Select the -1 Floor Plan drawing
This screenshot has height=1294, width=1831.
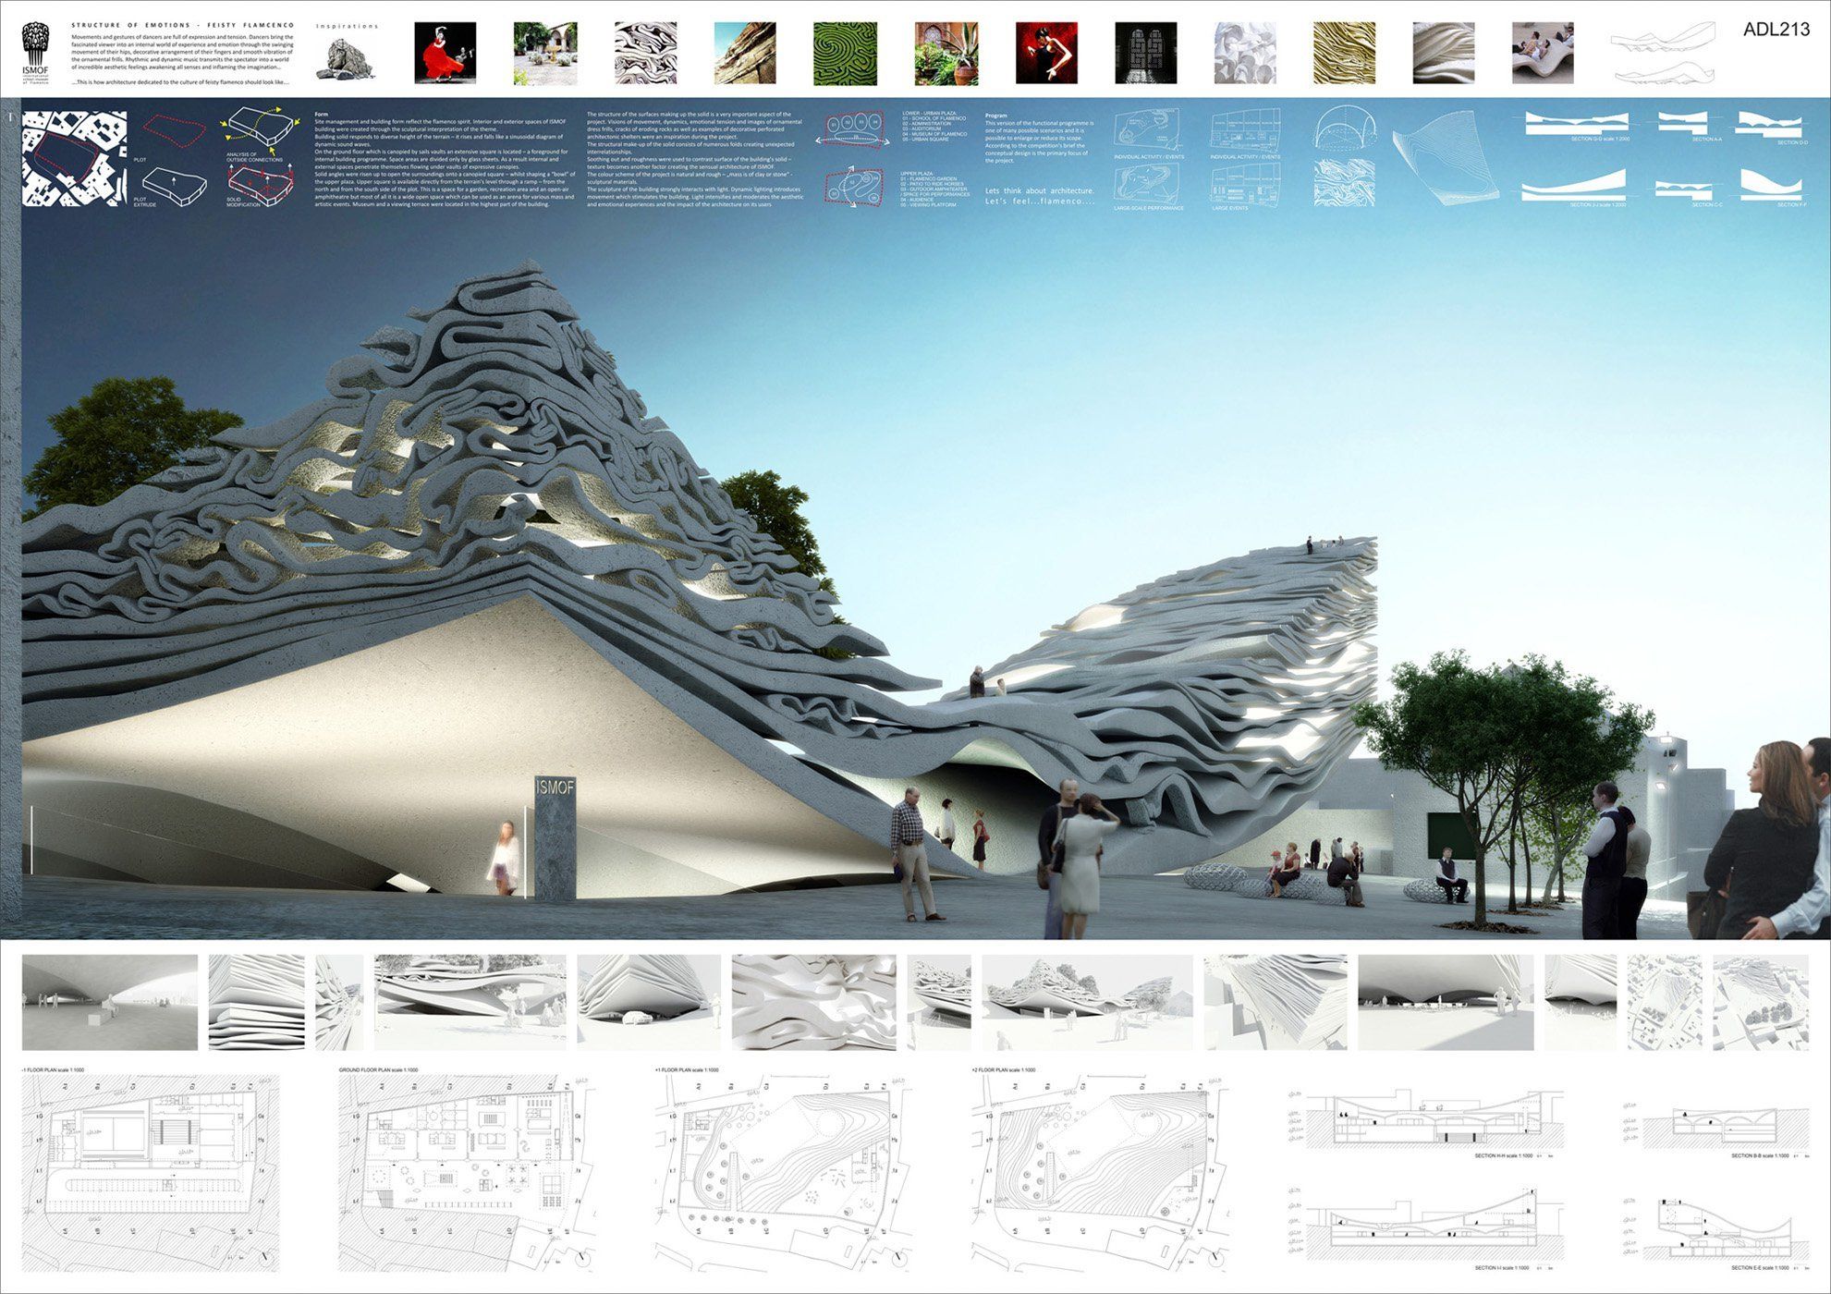click(150, 1170)
